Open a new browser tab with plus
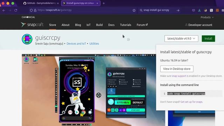The width and height of the screenshot is (224, 126). (104, 3)
